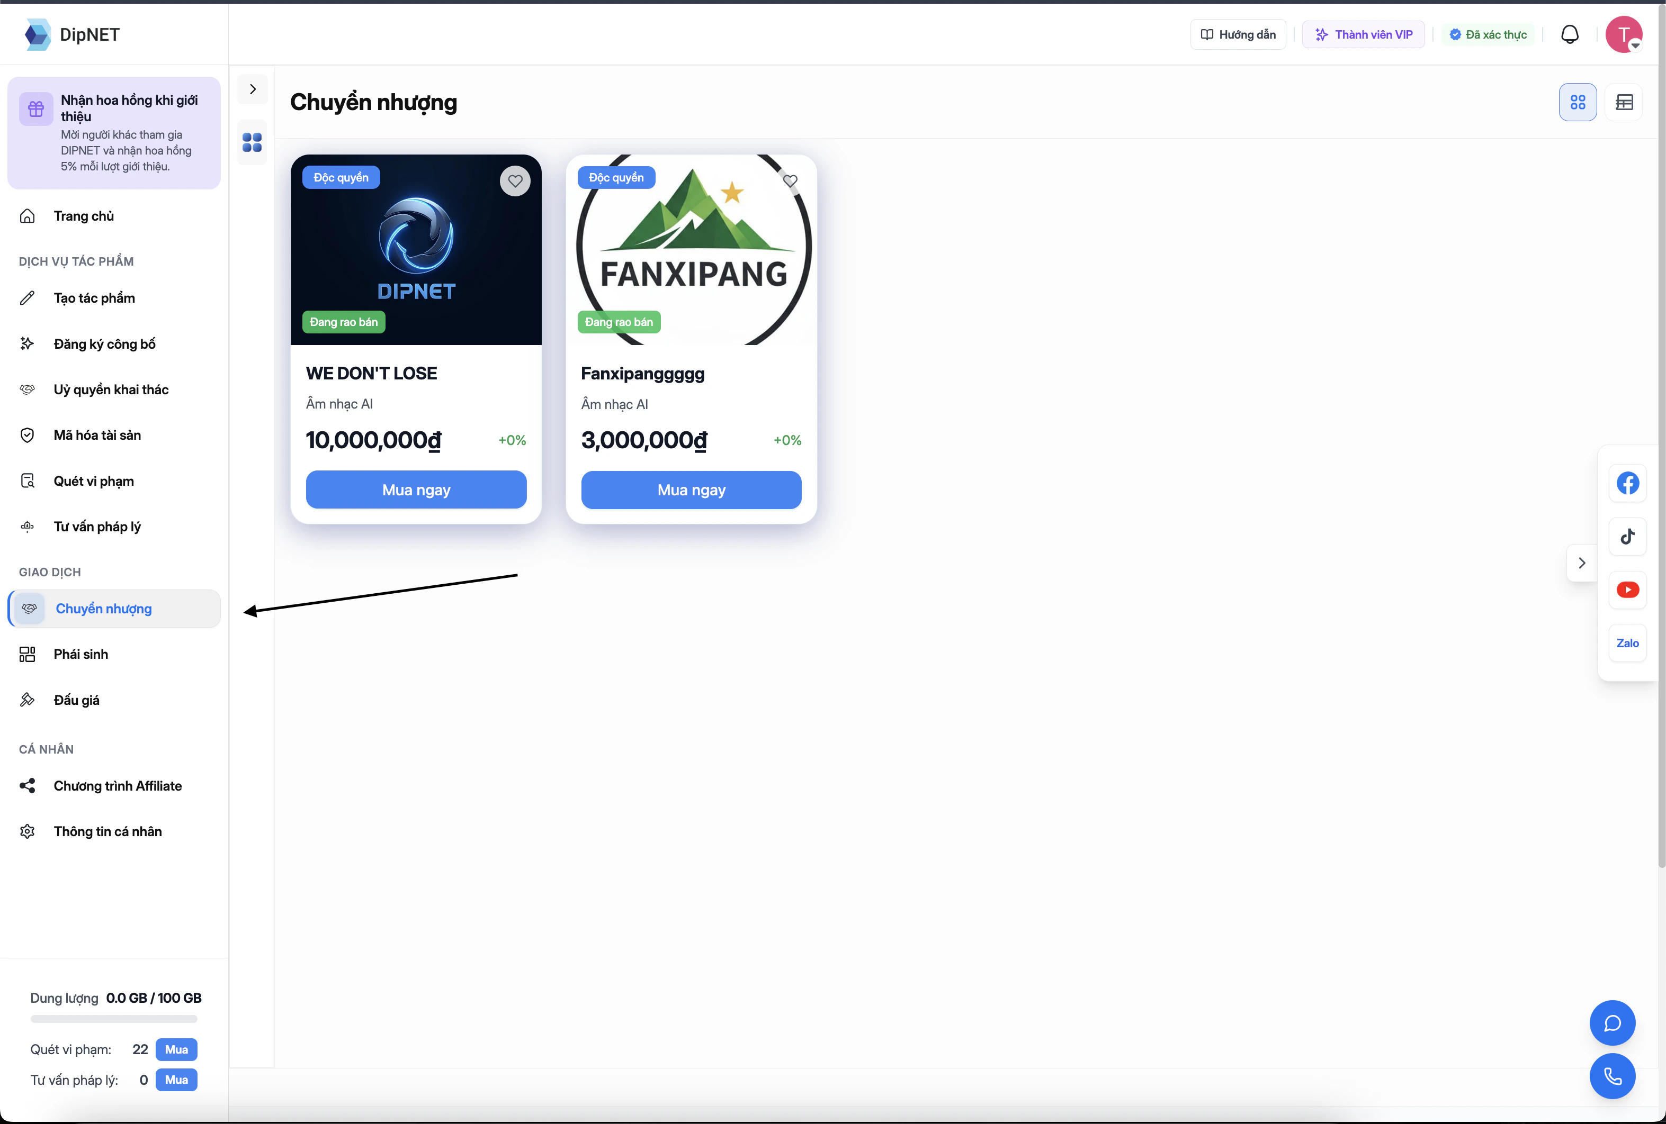Open the live chat bubble button

(x=1612, y=1023)
